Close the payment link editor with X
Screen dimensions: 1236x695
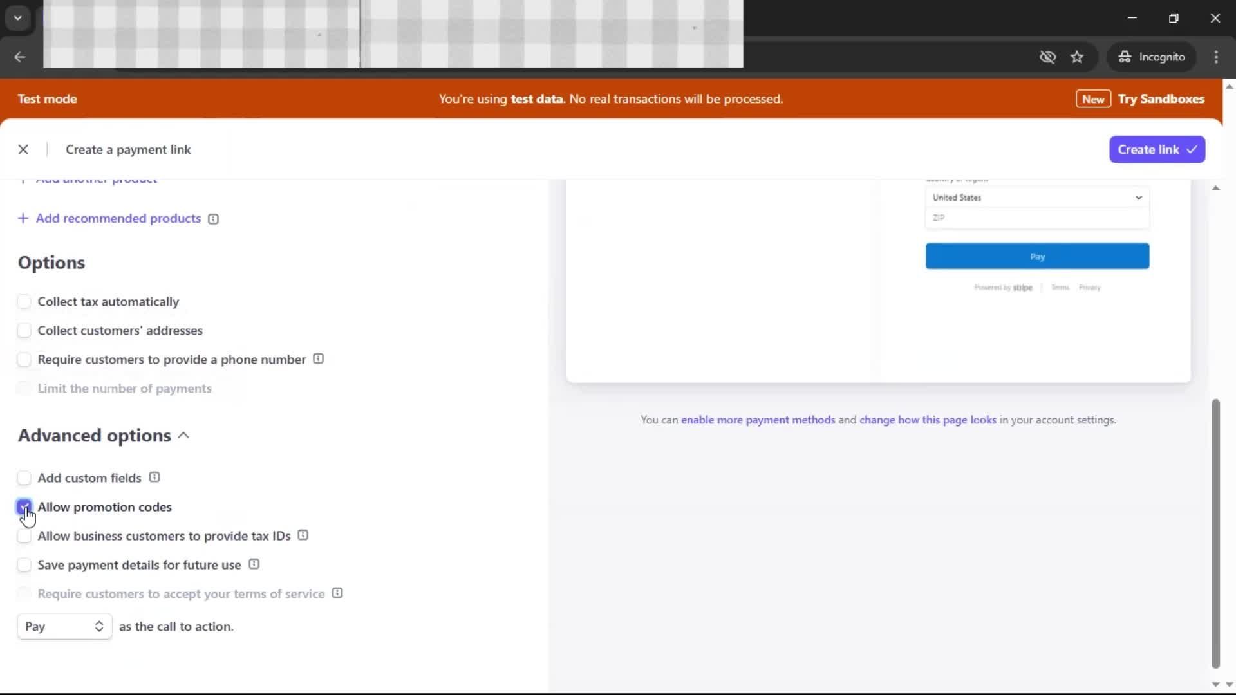23,149
